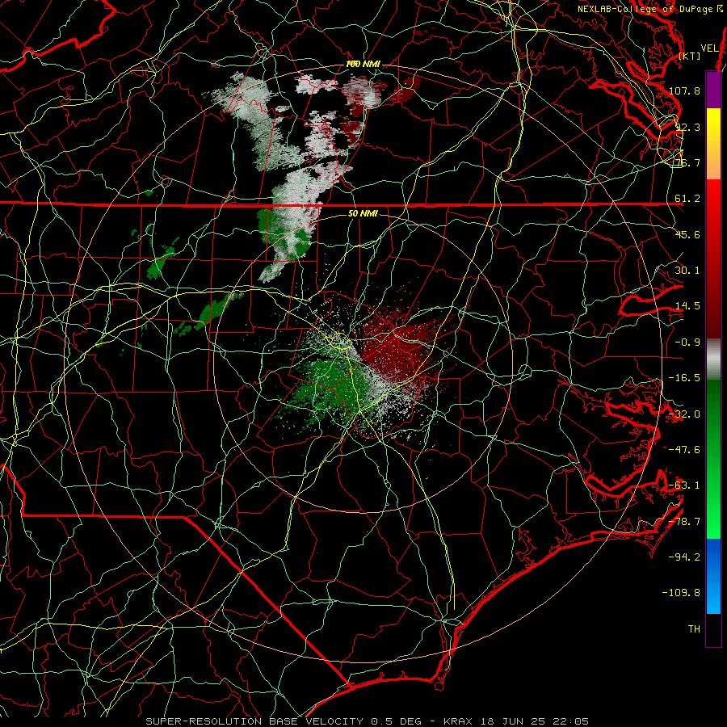Click the product title text at the bottom

tap(368, 721)
